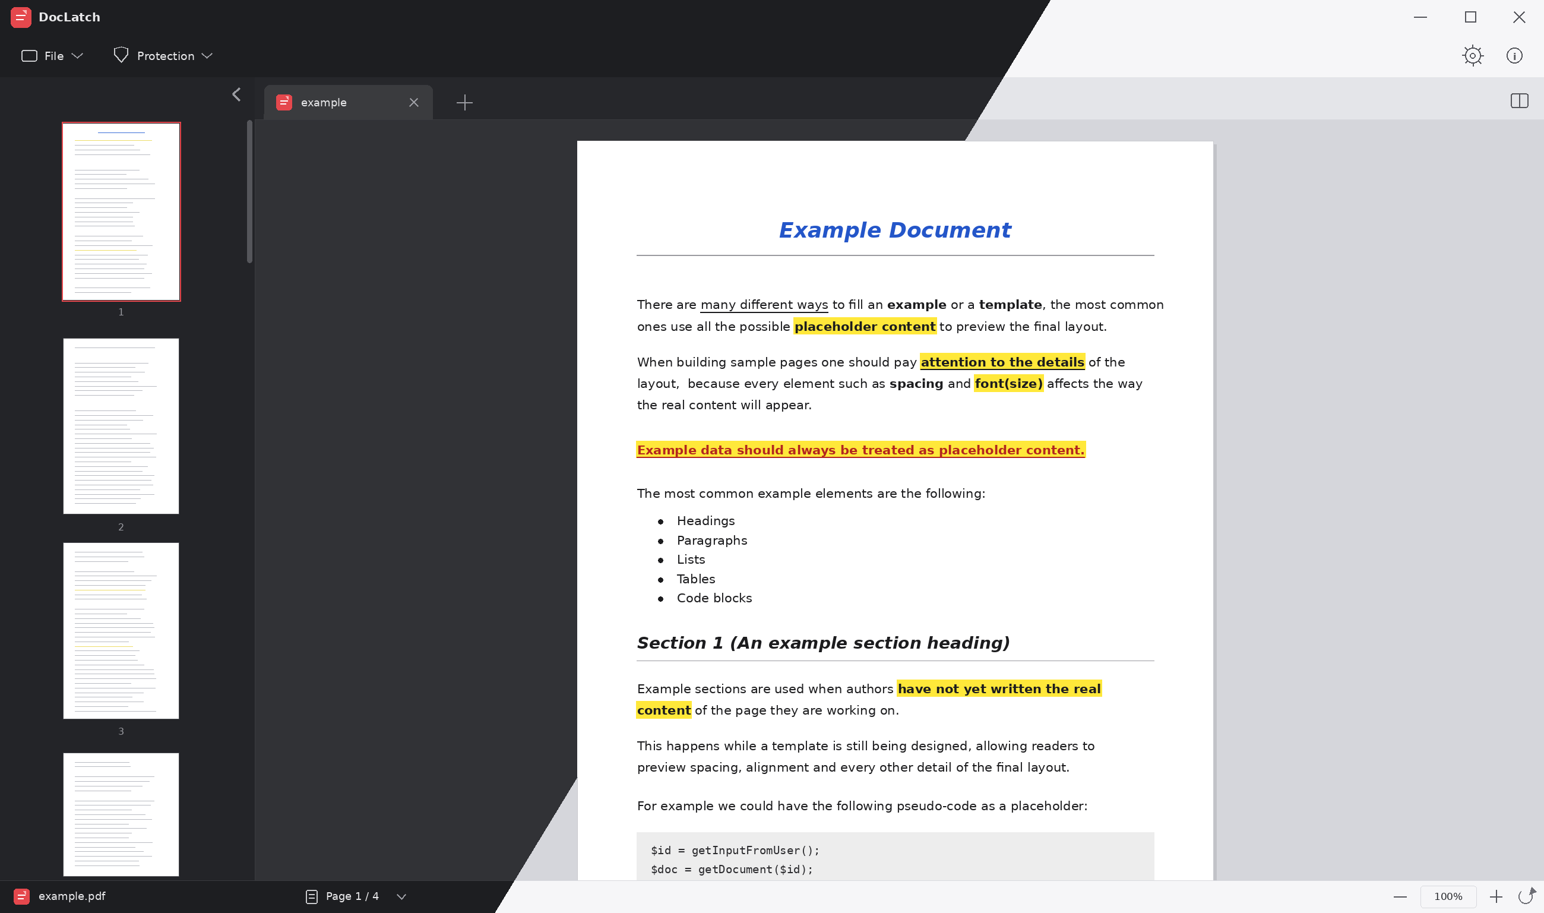Close the example tab
The width and height of the screenshot is (1544, 913).
click(x=414, y=102)
